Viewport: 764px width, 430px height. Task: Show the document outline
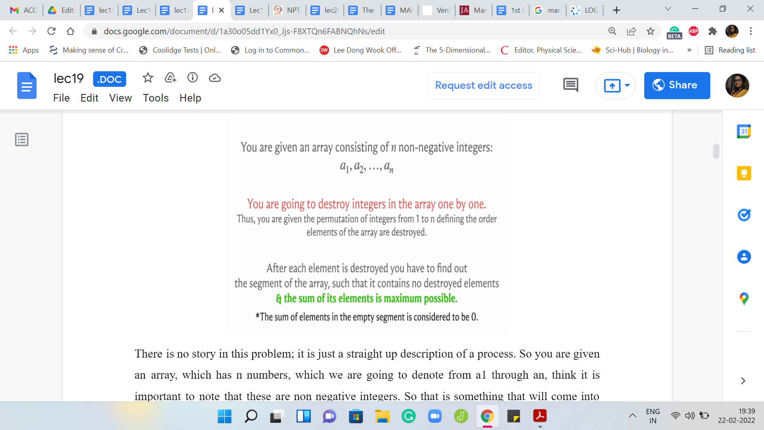(x=21, y=140)
